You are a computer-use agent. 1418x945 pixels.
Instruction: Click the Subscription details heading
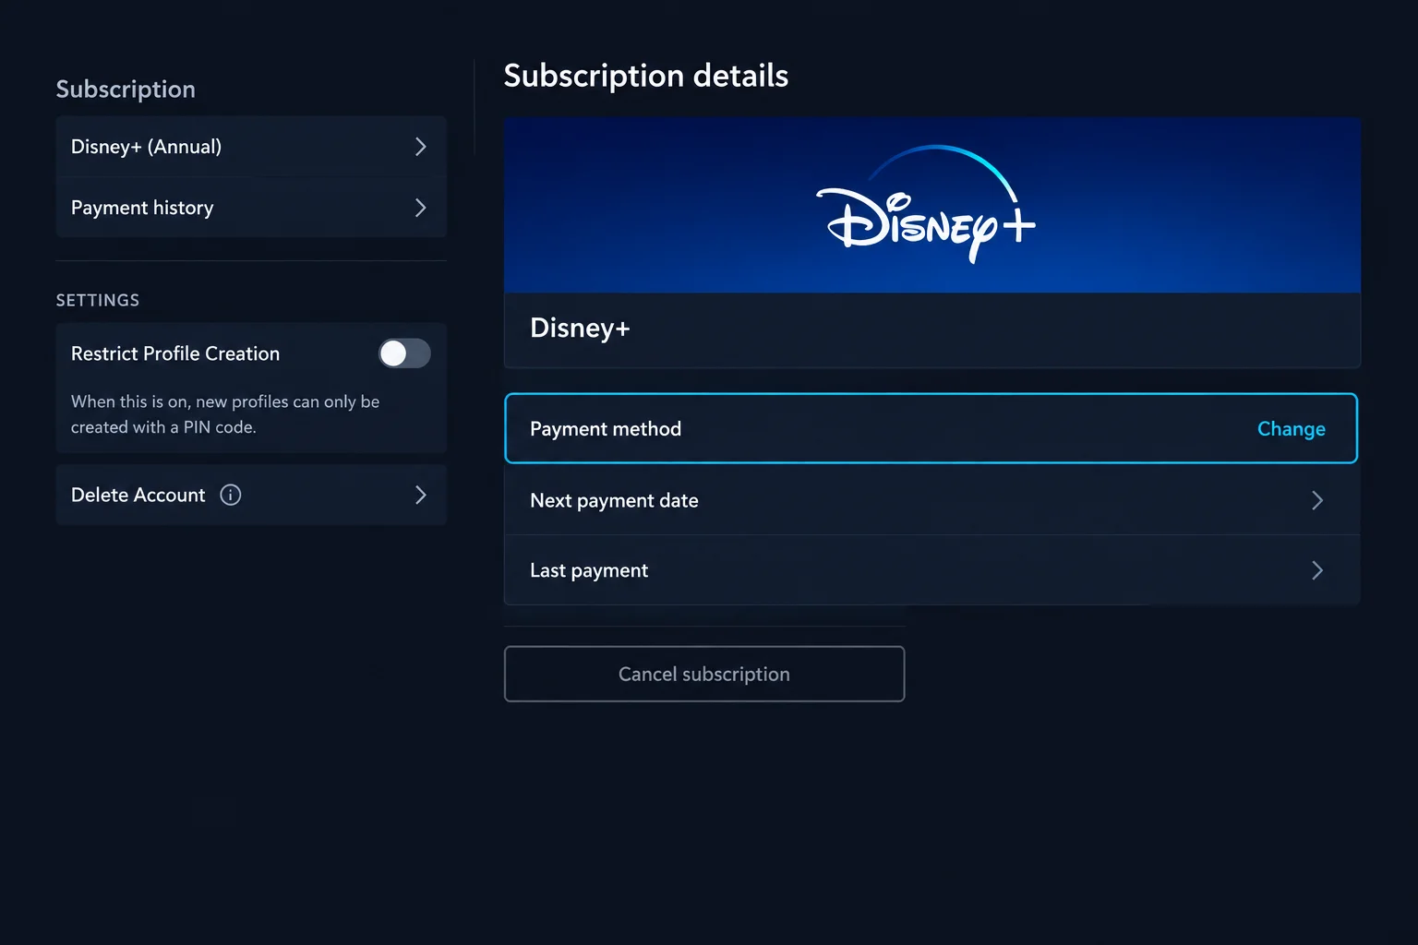[x=646, y=76]
